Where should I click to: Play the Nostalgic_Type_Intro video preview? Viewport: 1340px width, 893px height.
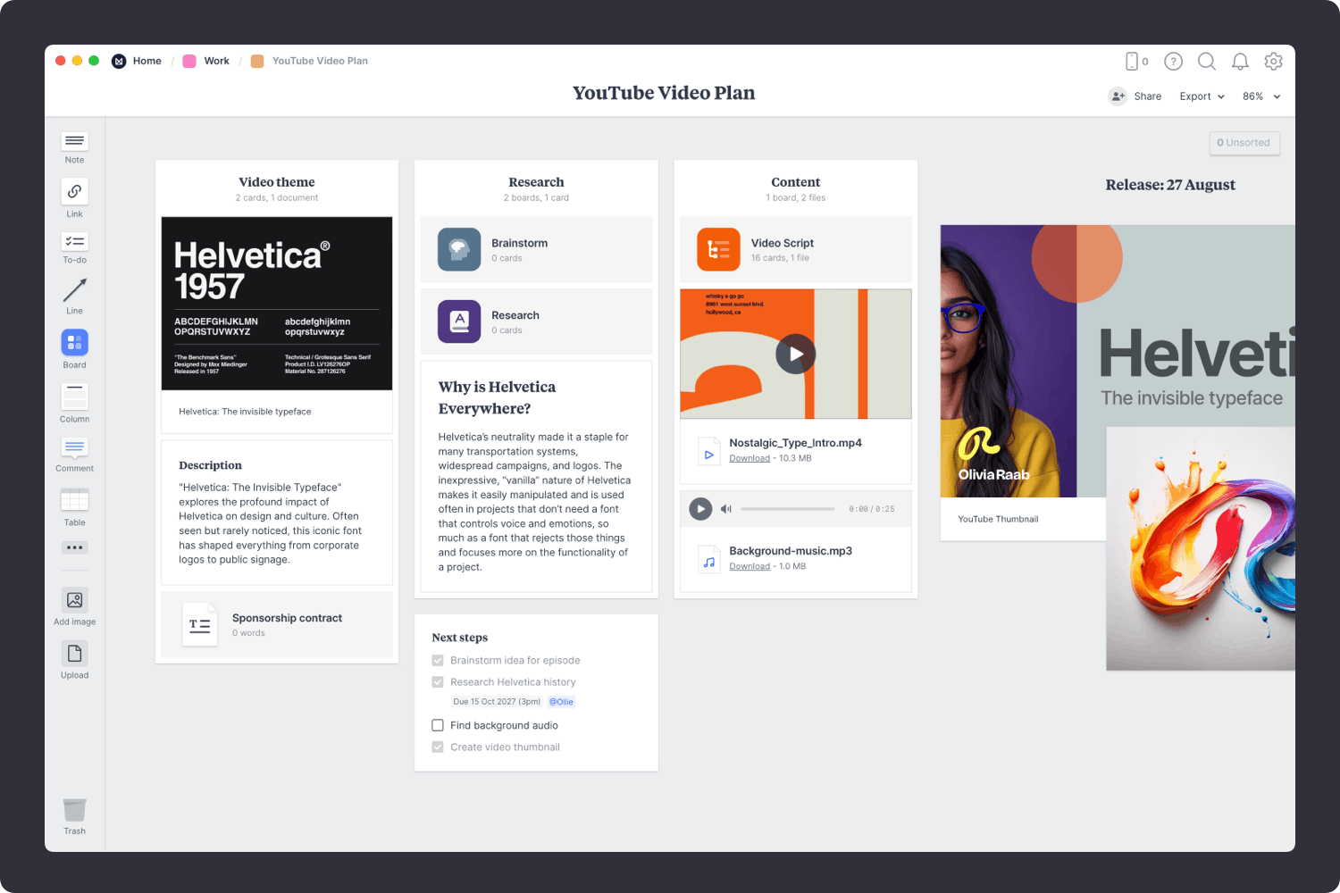pyautogui.click(x=795, y=354)
